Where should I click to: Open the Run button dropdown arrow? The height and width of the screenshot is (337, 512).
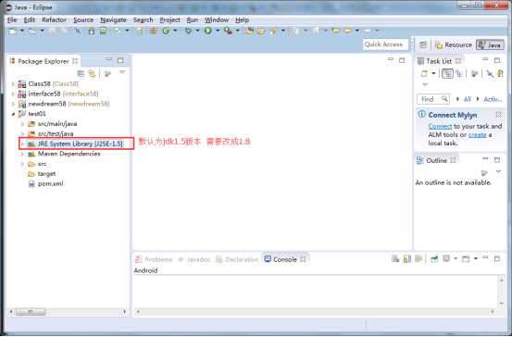[x=218, y=31]
